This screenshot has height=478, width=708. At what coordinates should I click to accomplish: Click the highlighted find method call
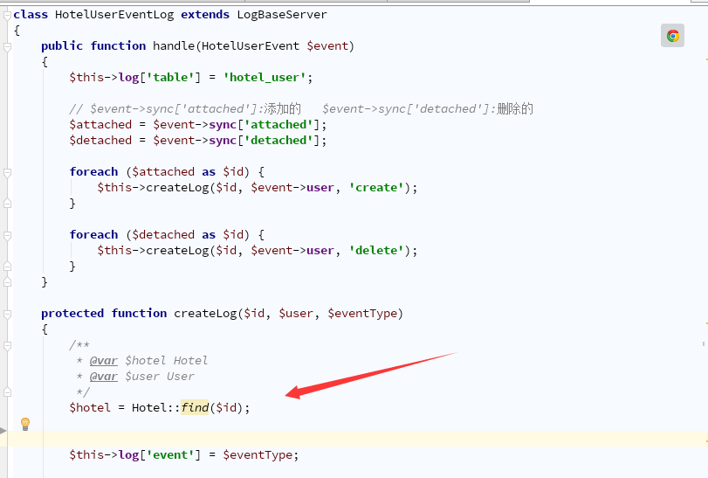point(195,407)
